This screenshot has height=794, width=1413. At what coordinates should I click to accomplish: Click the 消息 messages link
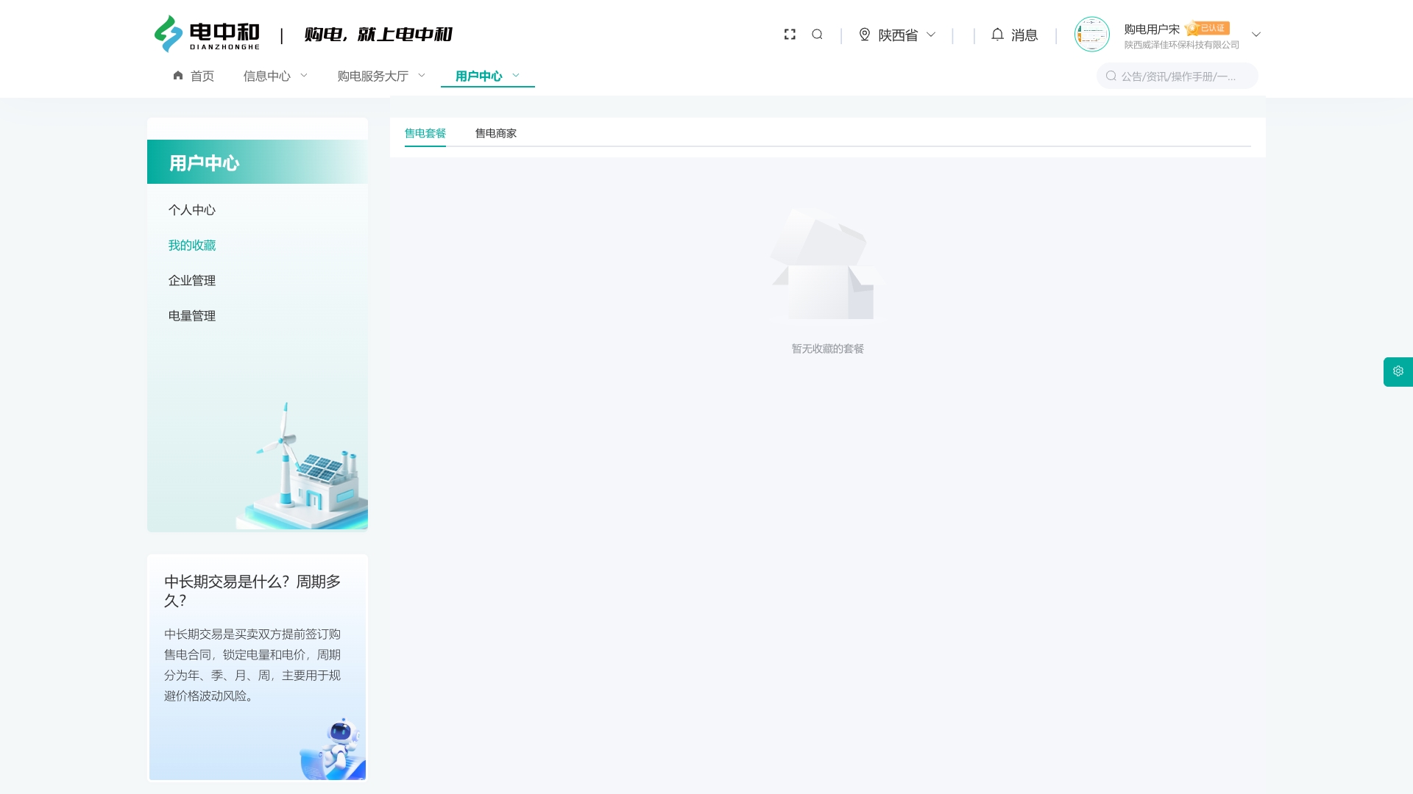[x=1024, y=35]
